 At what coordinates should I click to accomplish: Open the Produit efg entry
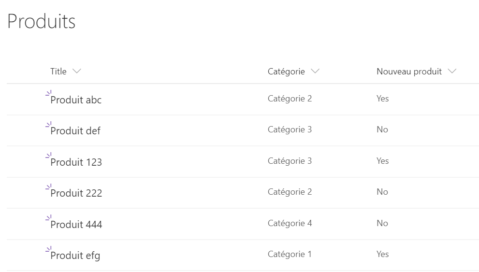coord(75,256)
